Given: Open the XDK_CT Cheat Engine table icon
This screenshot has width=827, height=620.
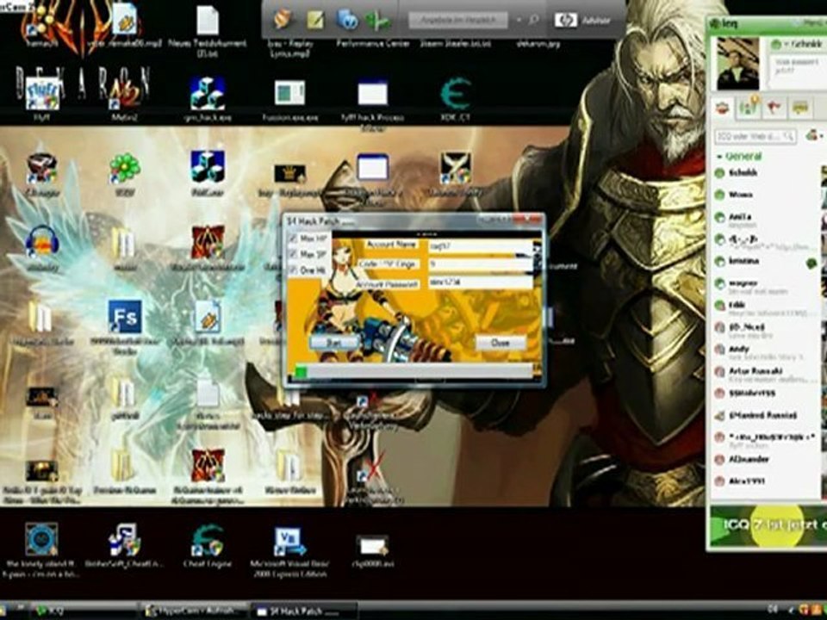Looking at the screenshot, I should (x=455, y=98).
